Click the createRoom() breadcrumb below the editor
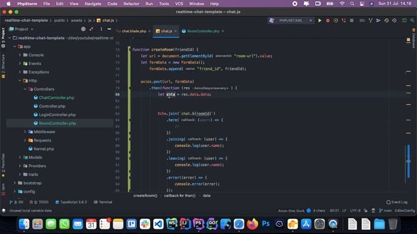Viewport: 417px width, 234px height. 145,196
